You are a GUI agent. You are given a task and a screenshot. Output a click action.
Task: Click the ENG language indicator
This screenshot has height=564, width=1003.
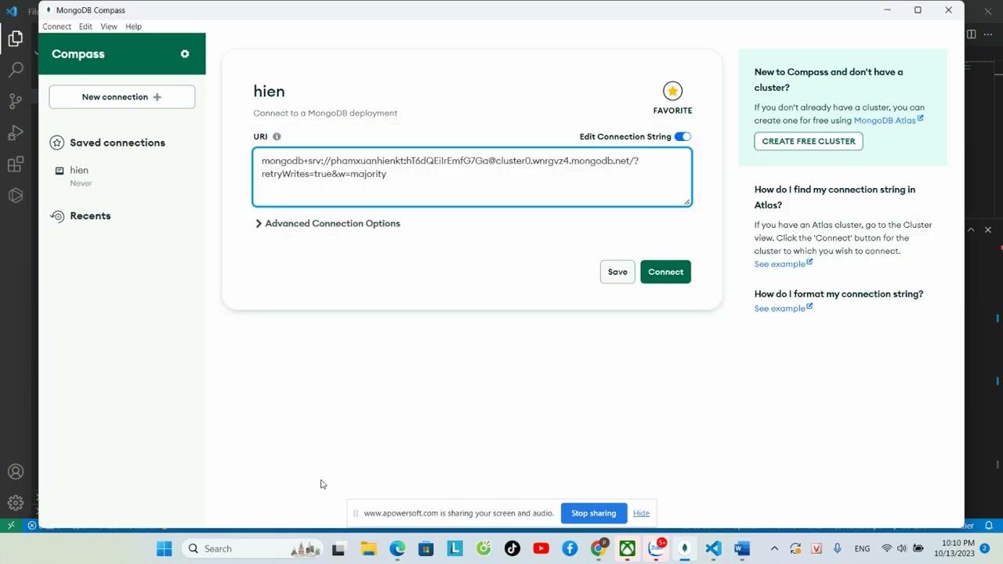pos(862,548)
